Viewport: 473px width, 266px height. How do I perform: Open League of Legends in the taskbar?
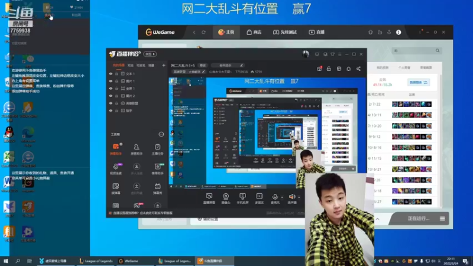point(96,261)
